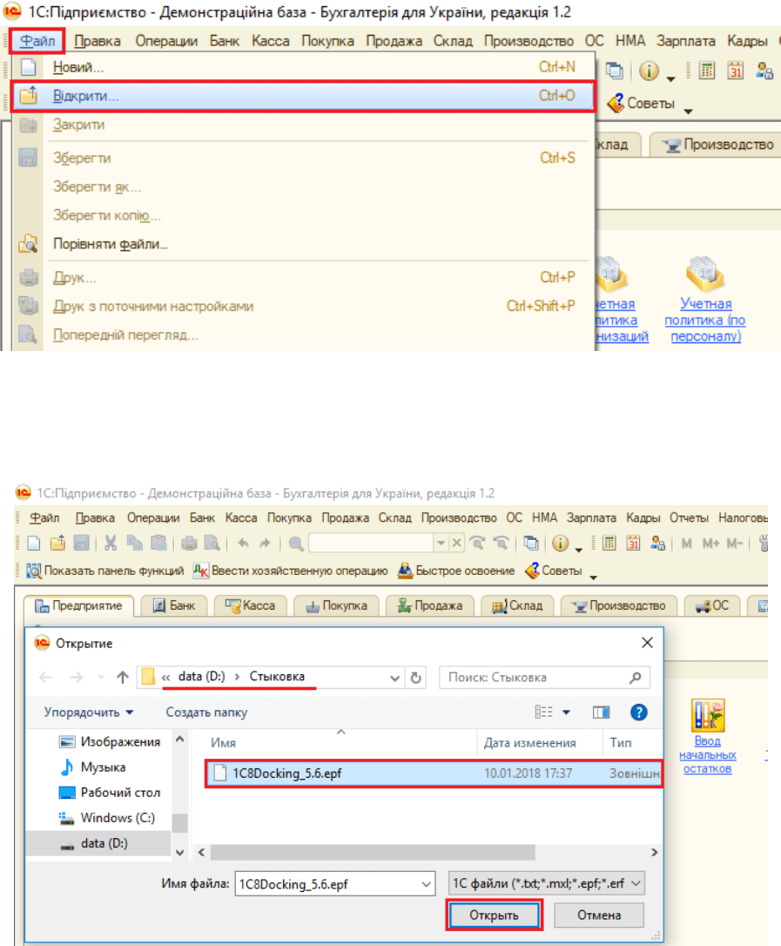Image resolution: width=781 pixels, height=946 pixels.
Task: Choose Відкрити… in the open File menu
Action: [x=303, y=96]
